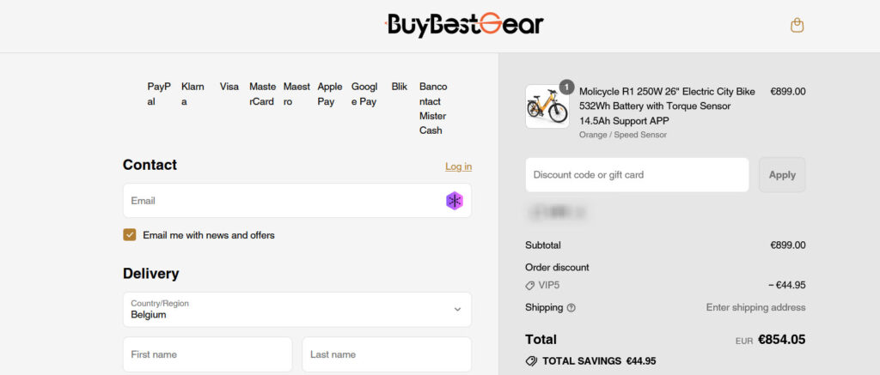
Task: Click the purple password manager icon in Email
Action: (x=454, y=201)
